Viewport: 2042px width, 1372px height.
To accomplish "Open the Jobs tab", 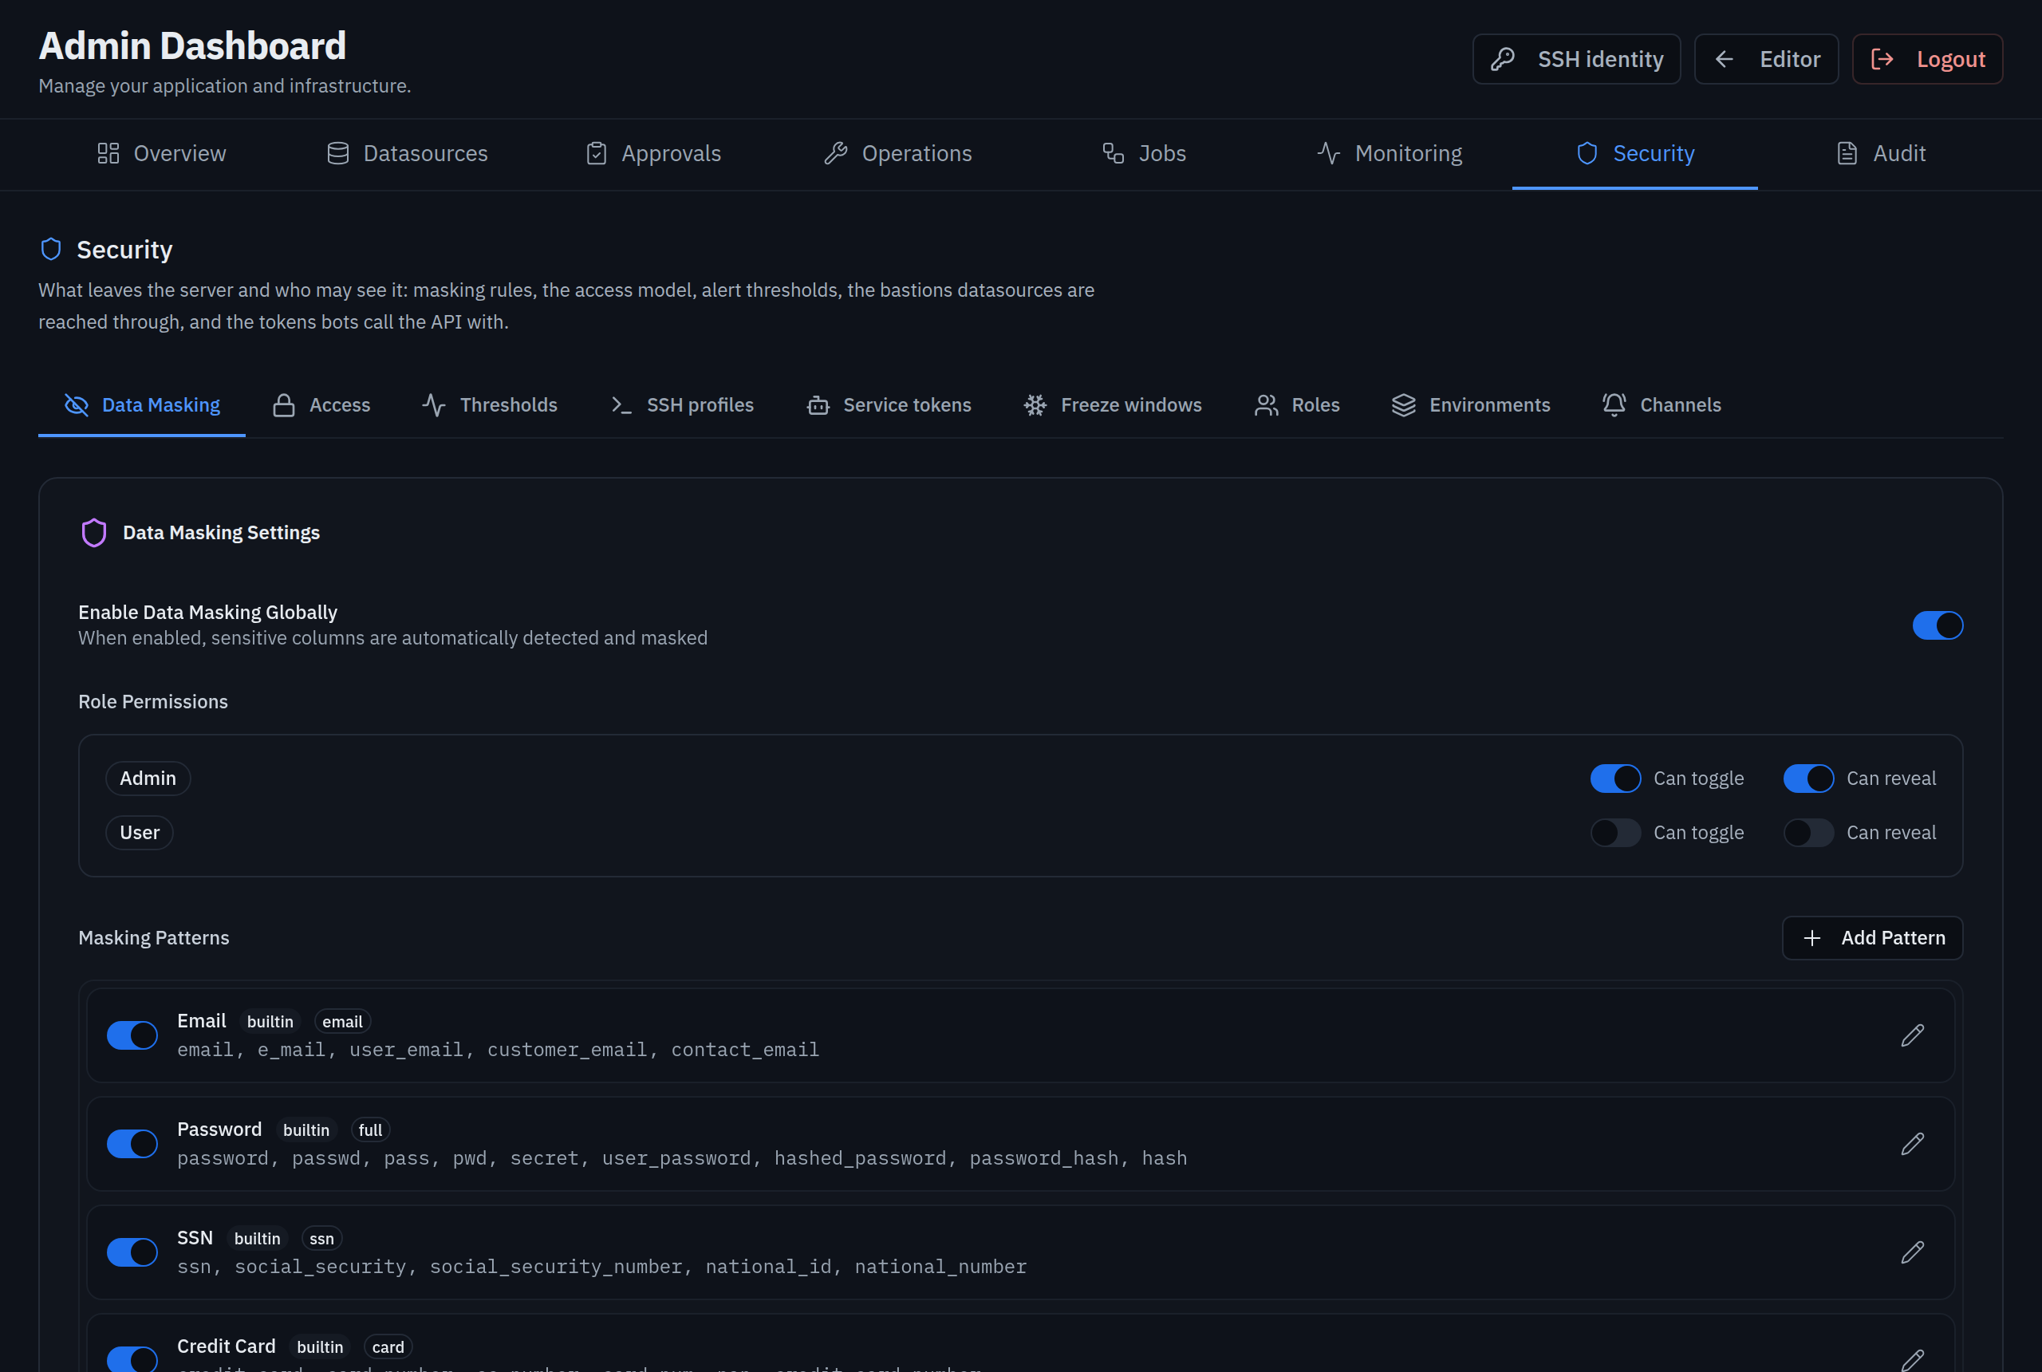I will tap(1144, 153).
